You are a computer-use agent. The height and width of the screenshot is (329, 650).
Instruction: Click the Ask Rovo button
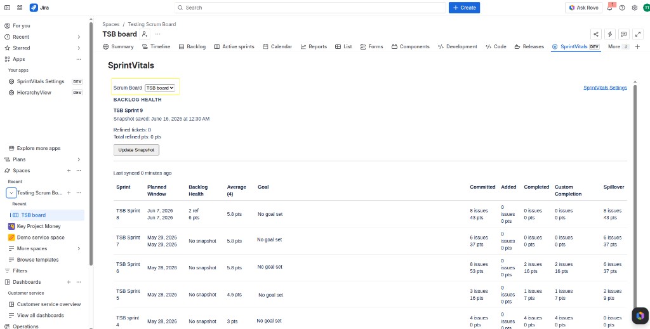[x=584, y=8]
